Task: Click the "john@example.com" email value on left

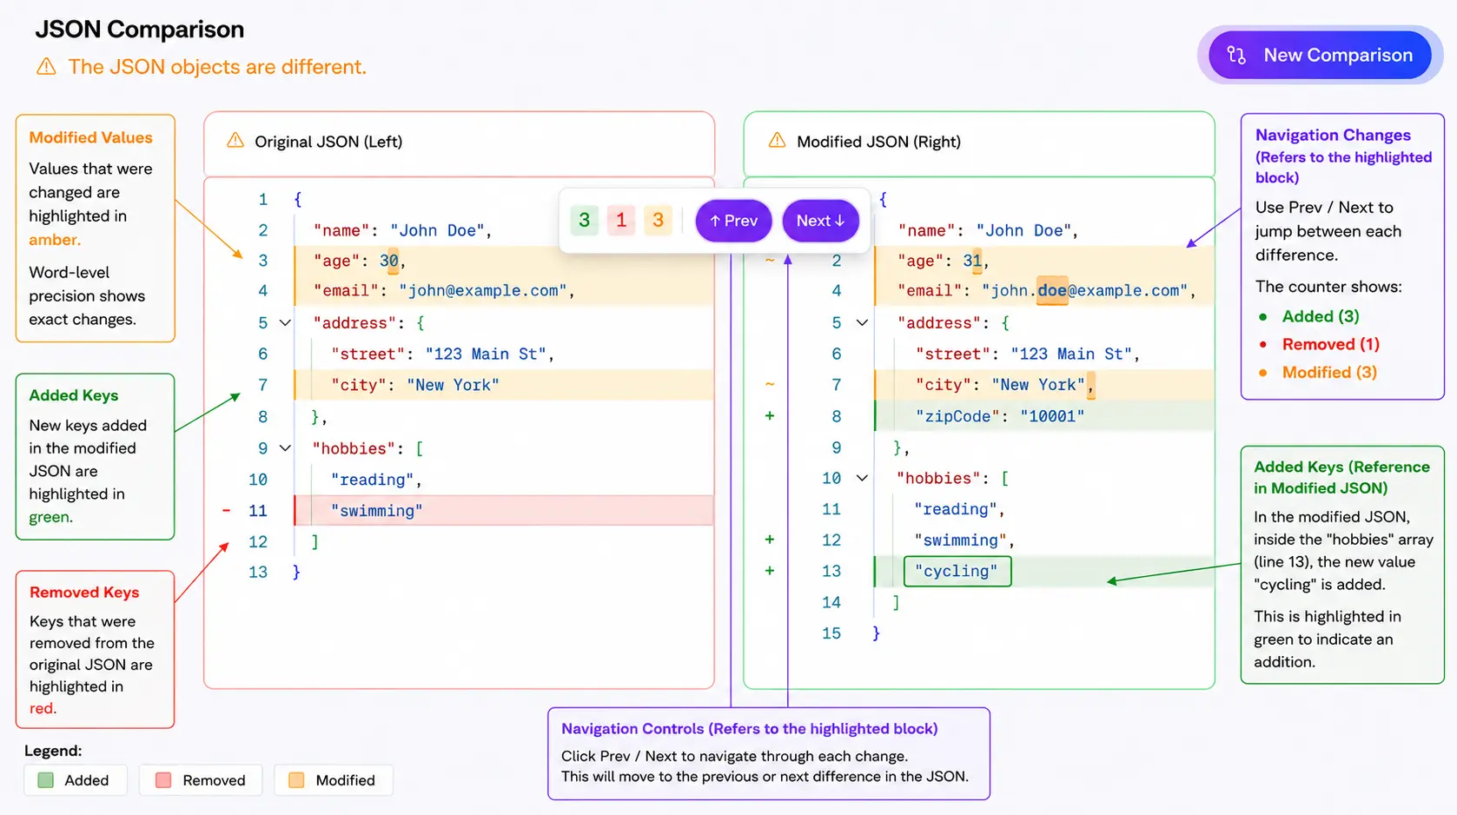Action: coord(483,291)
